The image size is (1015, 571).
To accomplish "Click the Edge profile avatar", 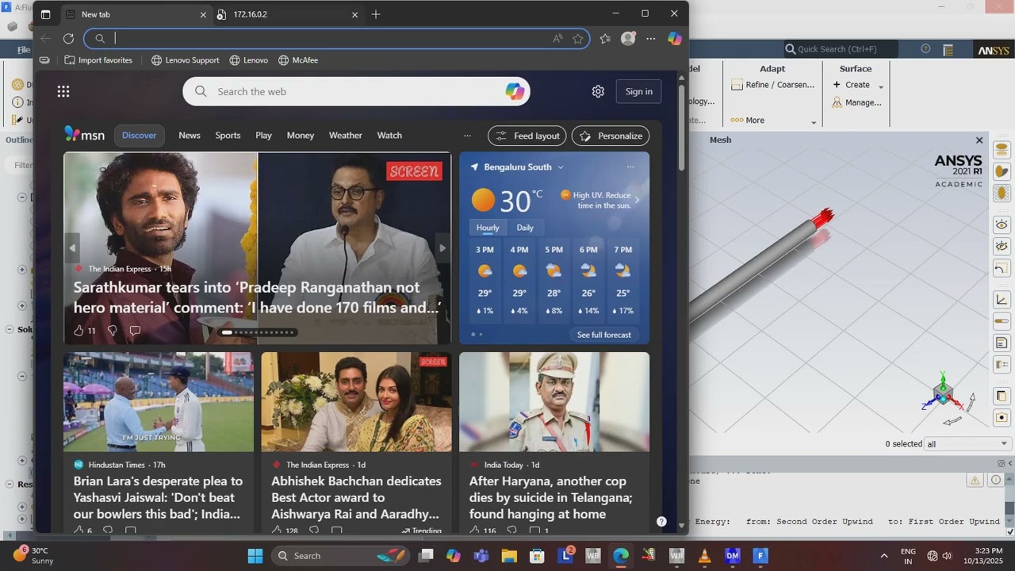I will click(x=628, y=38).
